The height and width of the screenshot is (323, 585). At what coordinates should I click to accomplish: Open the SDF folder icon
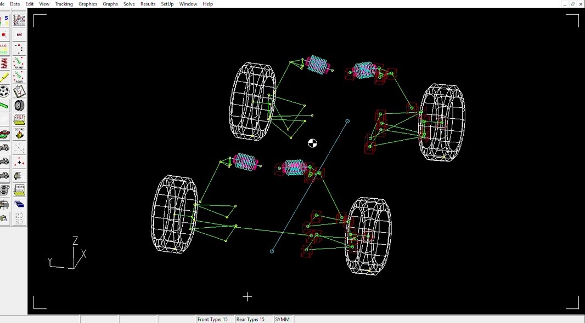[x=19, y=119]
